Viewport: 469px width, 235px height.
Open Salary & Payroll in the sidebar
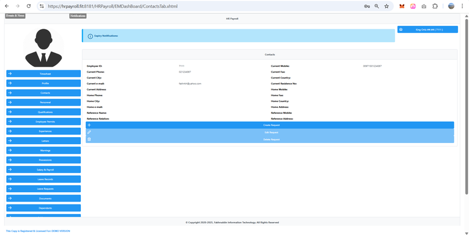coord(43,169)
